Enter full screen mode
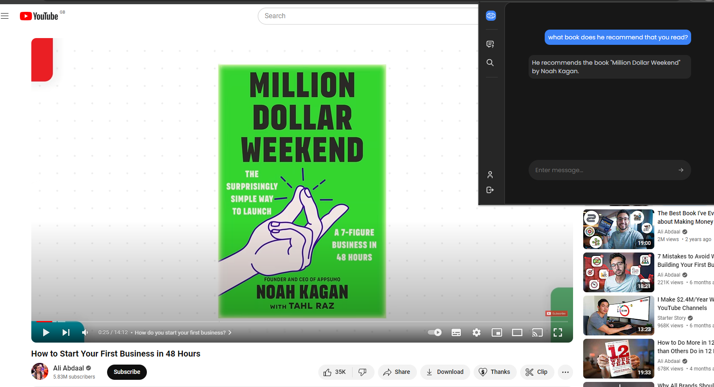This screenshot has height=387, width=714. pyautogui.click(x=558, y=332)
